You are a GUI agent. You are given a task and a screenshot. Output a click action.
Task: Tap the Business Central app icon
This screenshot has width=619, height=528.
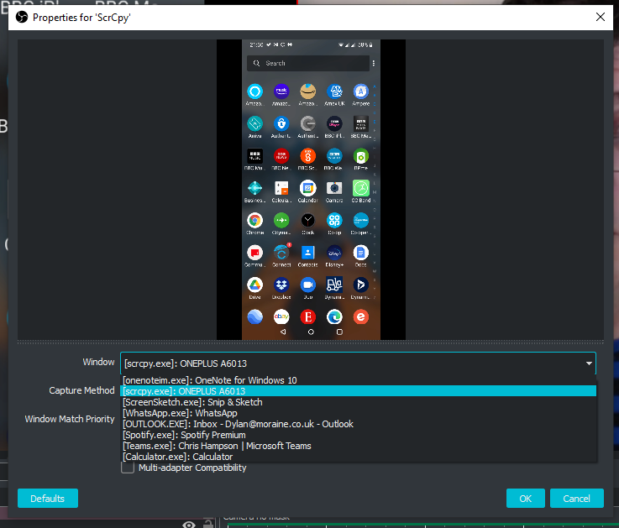pos(254,188)
